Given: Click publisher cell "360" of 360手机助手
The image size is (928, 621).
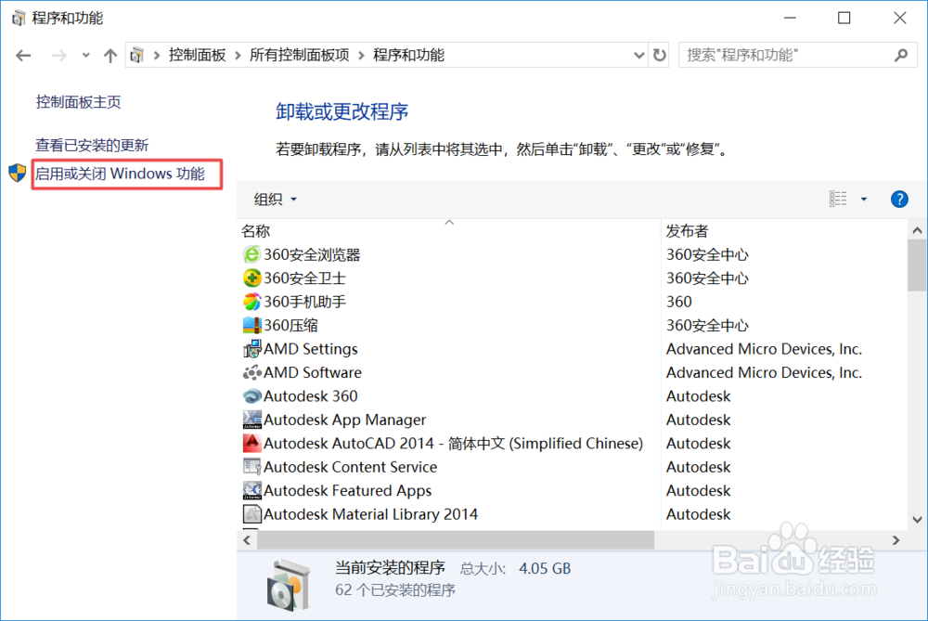Looking at the screenshot, I should [679, 302].
